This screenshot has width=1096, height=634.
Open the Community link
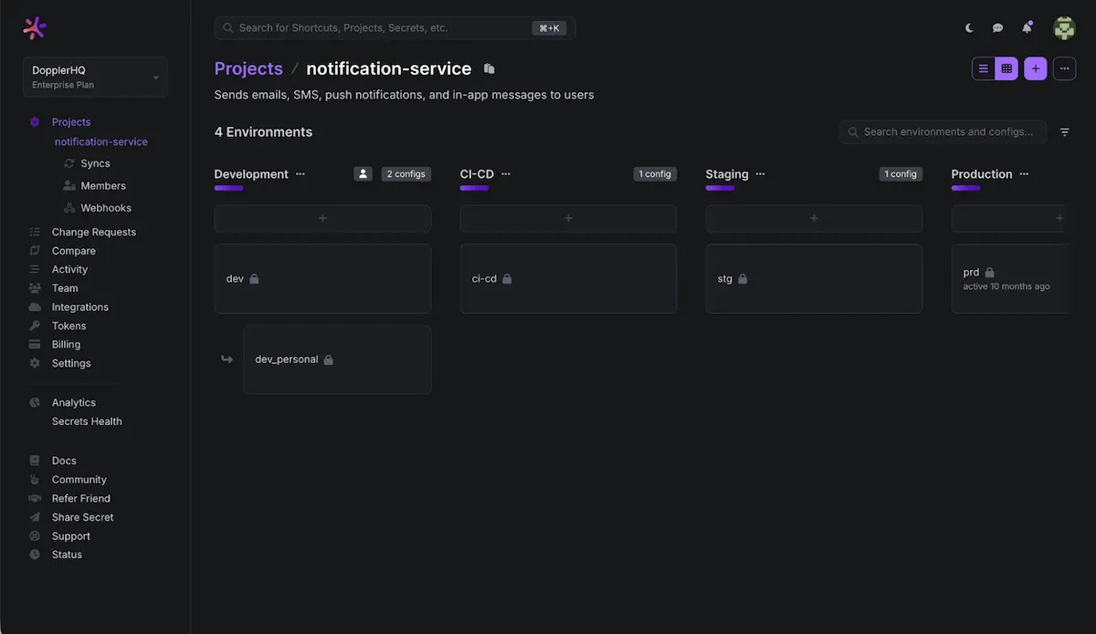pyautogui.click(x=79, y=481)
